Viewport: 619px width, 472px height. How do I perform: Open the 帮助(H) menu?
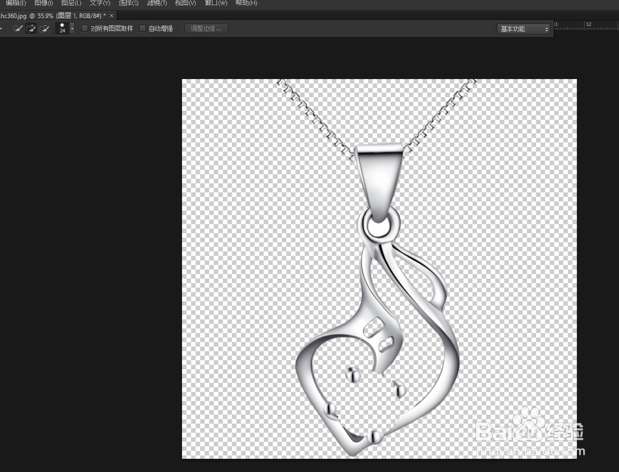click(x=246, y=3)
